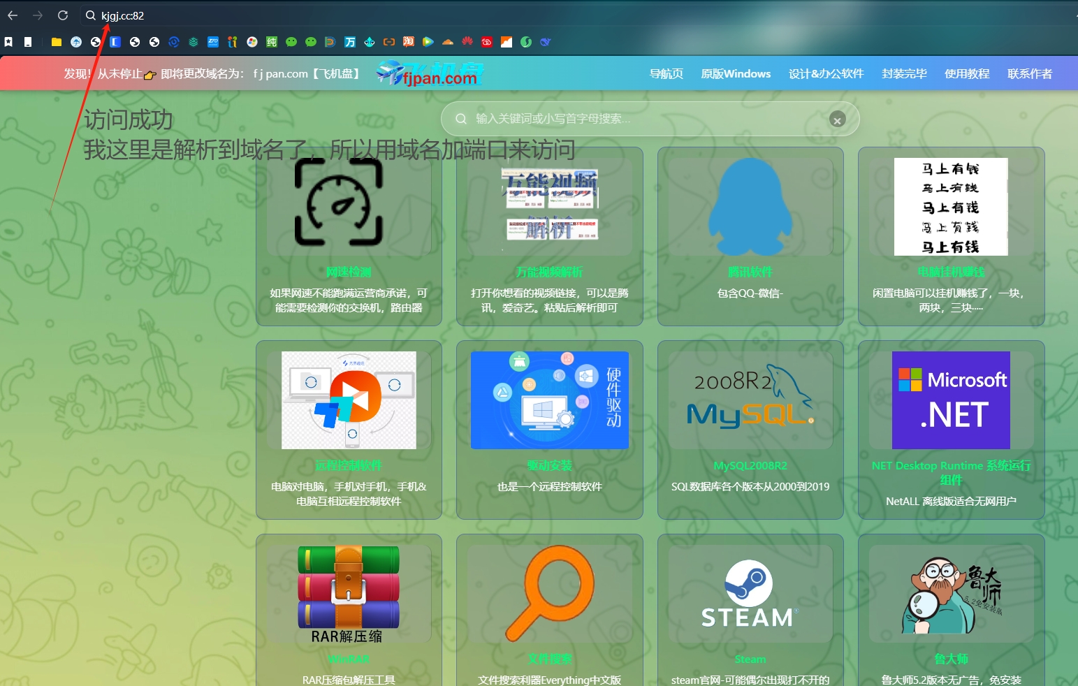Open the 联系作者 menu item

[x=1030, y=73]
